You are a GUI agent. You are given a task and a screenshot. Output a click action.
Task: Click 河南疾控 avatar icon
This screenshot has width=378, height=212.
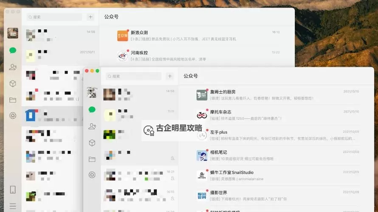[122, 56]
